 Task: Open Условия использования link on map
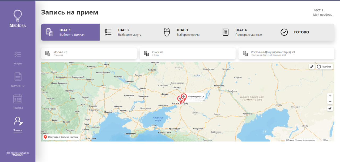point(305,140)
